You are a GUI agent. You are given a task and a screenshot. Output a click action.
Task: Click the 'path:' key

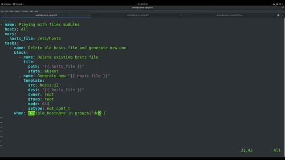click(x=34, y=67)
